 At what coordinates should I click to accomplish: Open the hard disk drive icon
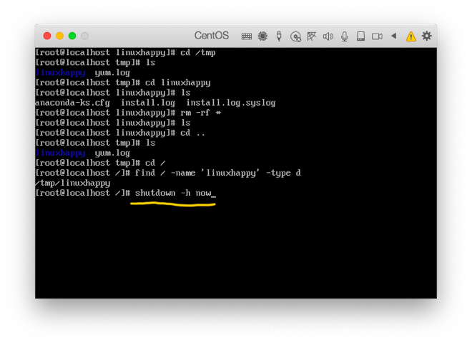(360, 36)
